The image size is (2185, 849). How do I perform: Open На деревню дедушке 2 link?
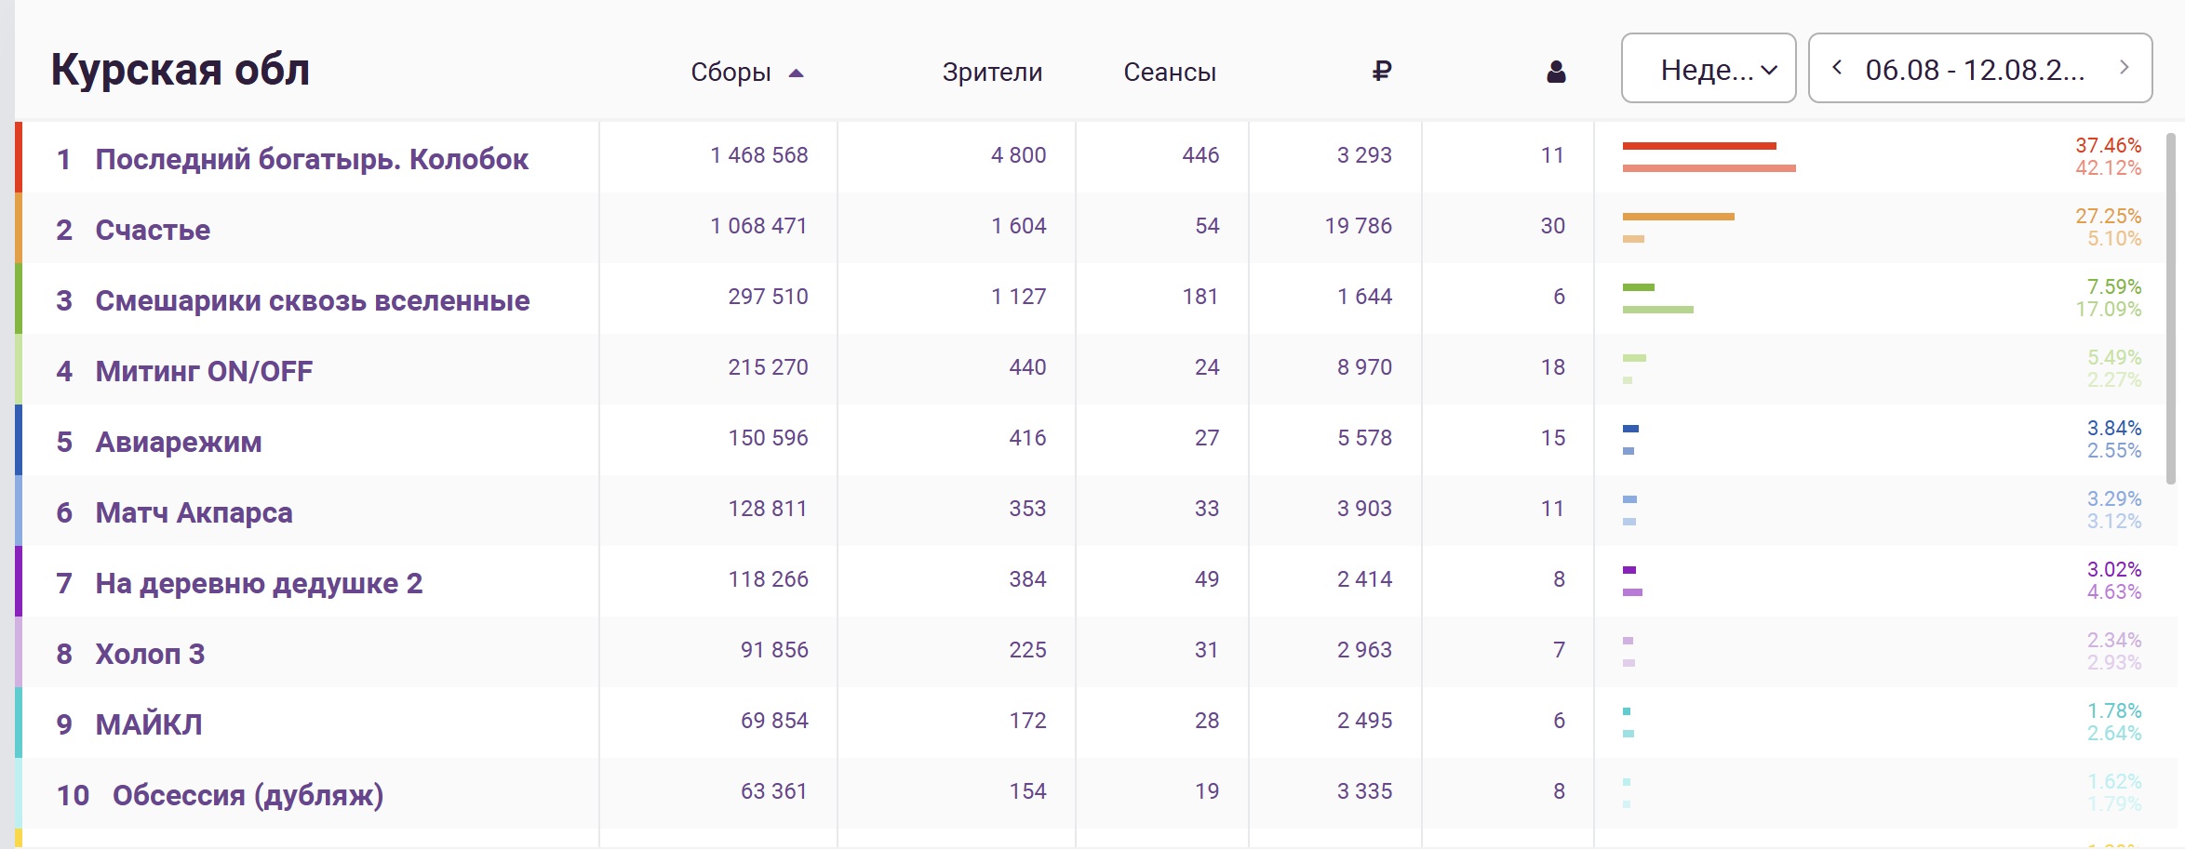[259, 583]
